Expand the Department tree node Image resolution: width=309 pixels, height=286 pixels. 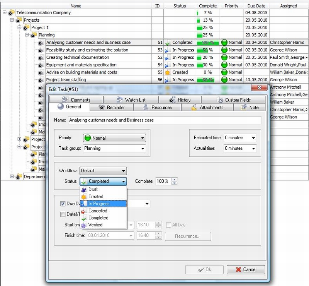[x=12, y=176]
